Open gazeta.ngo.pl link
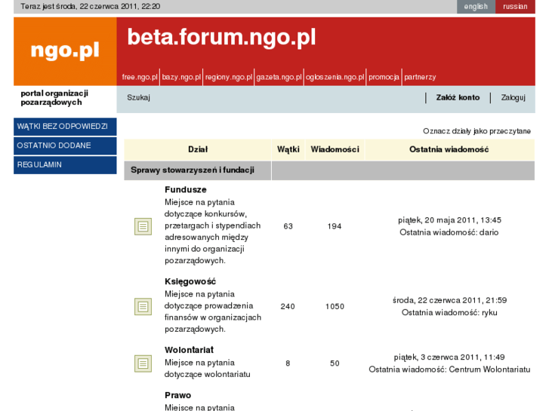 click(279, 77)
